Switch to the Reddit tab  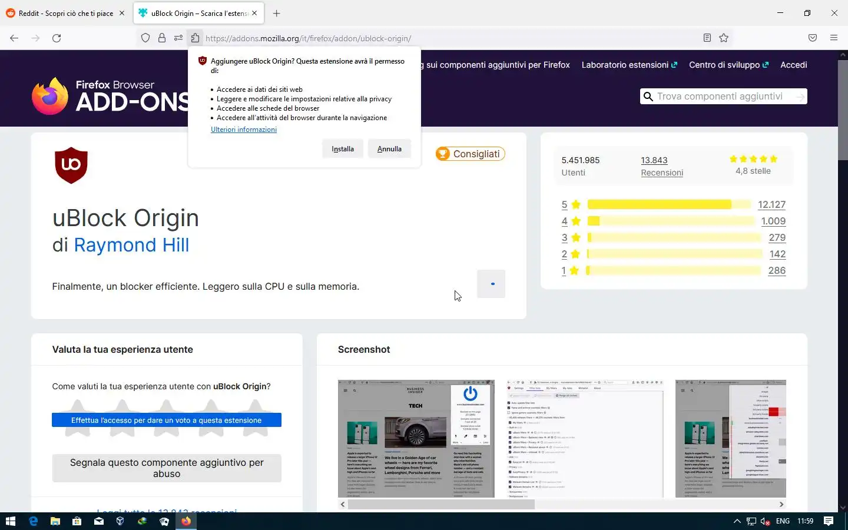point(66,13)
